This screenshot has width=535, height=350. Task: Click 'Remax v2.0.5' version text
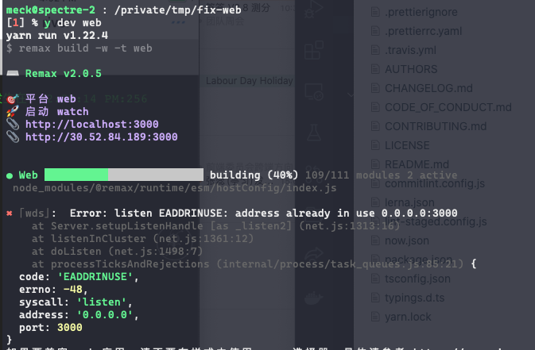pos(64,74)
